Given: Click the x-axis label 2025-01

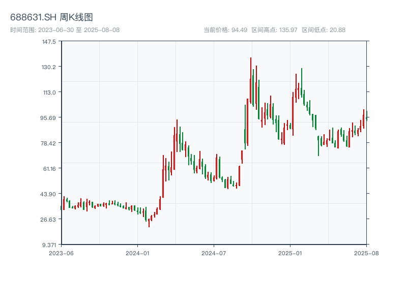Looking at the screenshot, I should pos(290,253).
